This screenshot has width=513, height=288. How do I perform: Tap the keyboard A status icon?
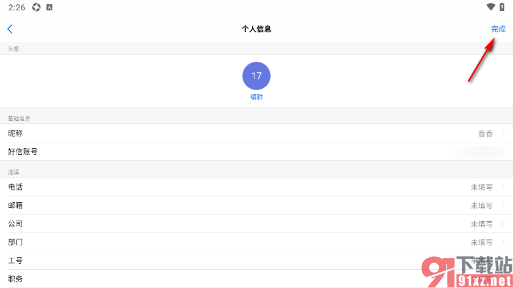tap(49, 7)
